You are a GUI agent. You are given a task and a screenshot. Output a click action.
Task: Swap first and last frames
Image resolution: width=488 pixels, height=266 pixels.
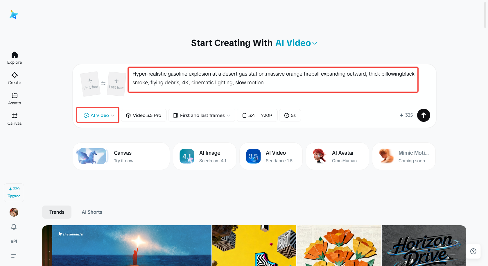[103, 83]
